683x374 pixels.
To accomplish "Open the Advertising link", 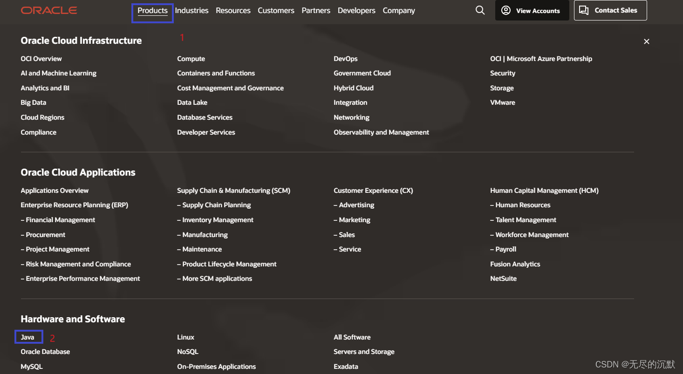I will [354, 205].
